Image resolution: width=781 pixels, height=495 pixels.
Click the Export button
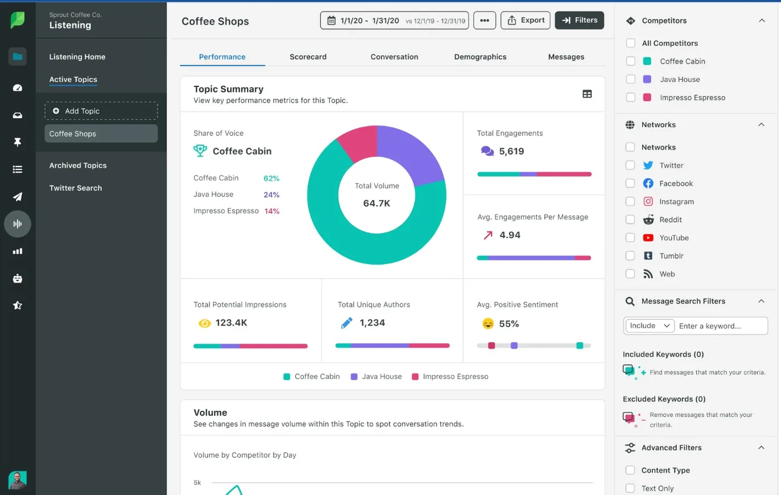[x=526, y=20]
